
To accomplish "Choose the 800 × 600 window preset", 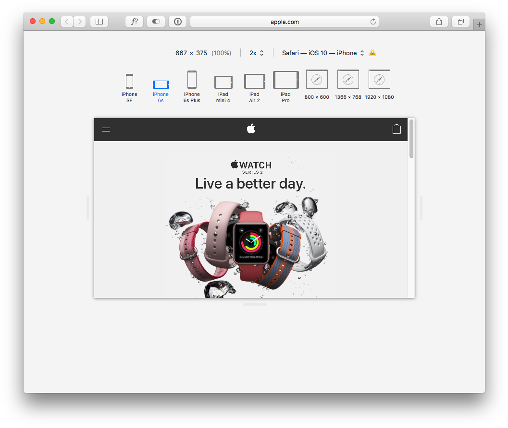I will 317,85.
